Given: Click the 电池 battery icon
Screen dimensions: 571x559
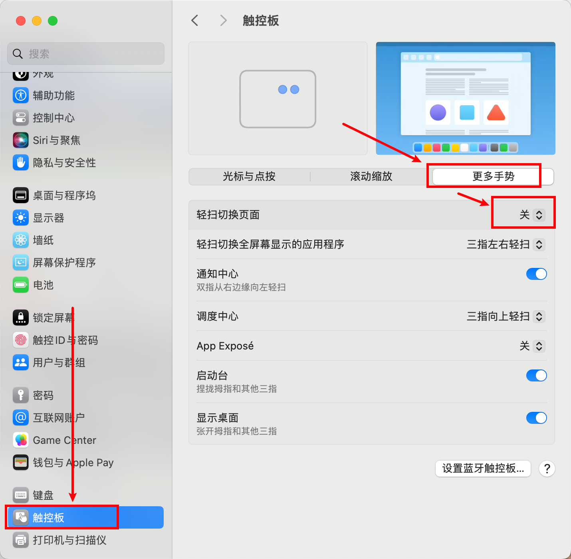Looking at the screenshot, I should [21, 285].
